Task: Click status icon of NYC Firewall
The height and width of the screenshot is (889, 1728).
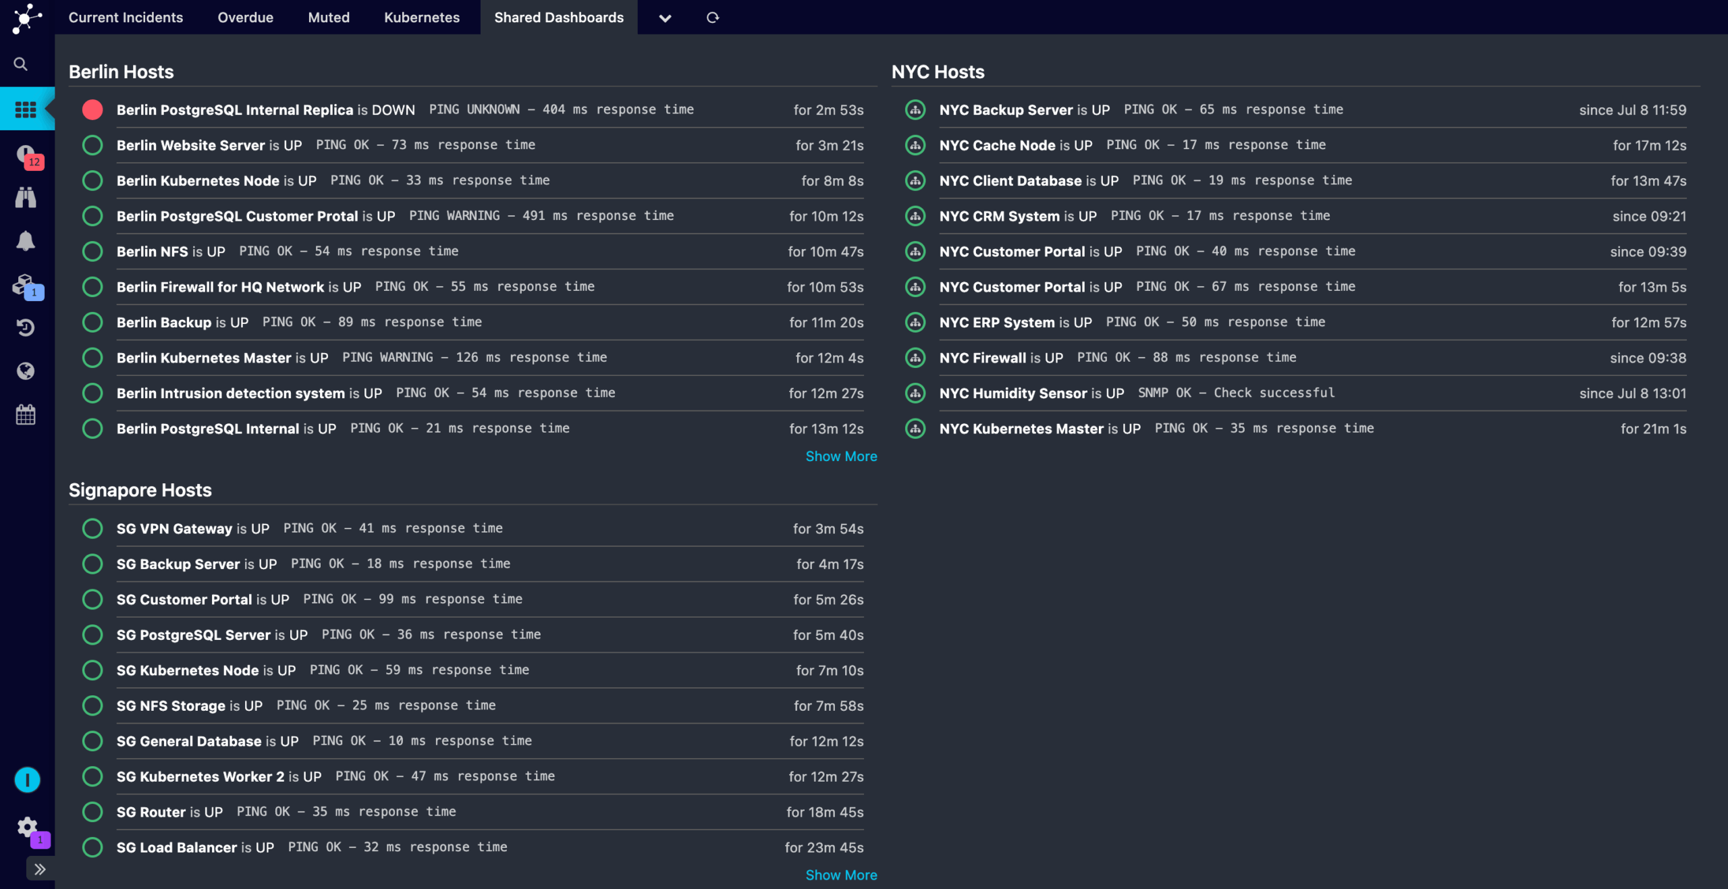Action: tap(915, 358)
